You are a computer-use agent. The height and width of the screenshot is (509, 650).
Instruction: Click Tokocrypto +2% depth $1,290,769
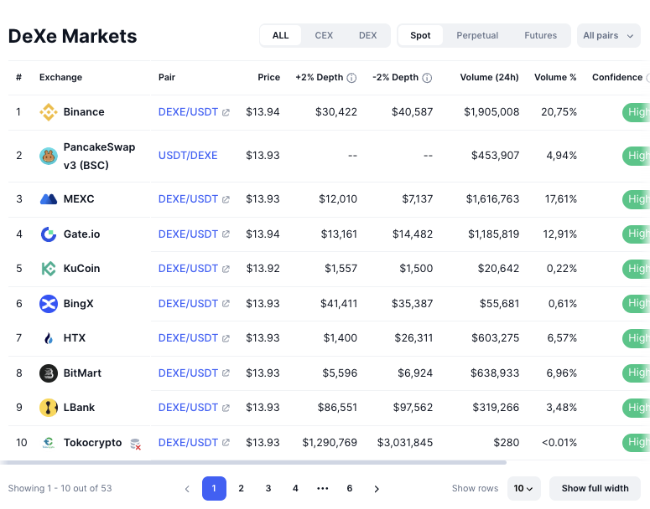[330, 443]
